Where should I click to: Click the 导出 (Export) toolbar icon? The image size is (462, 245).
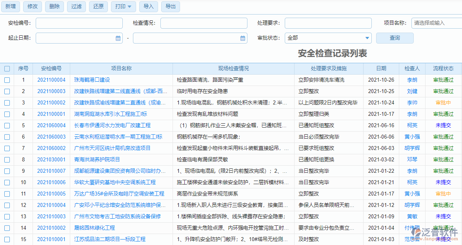170,7
